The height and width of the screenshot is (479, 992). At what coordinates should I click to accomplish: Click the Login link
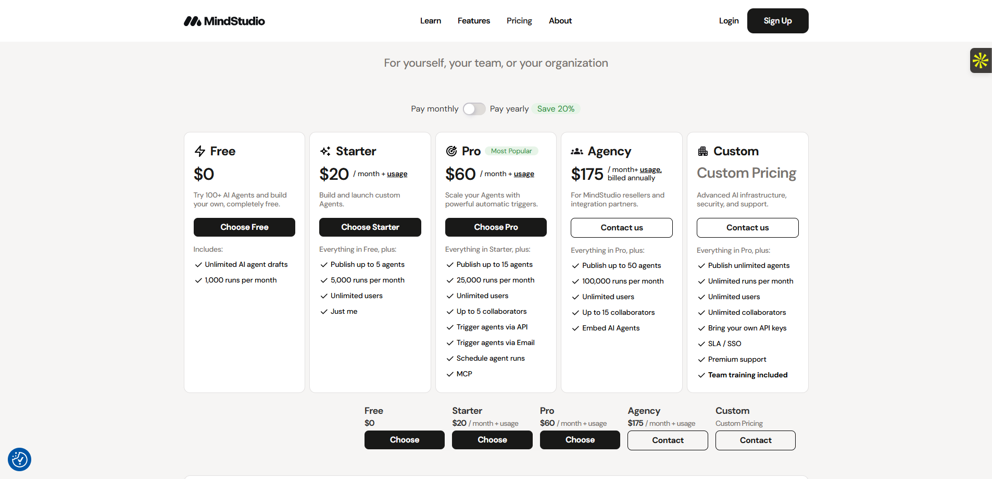pyautogui.click(x=729, y=21)
